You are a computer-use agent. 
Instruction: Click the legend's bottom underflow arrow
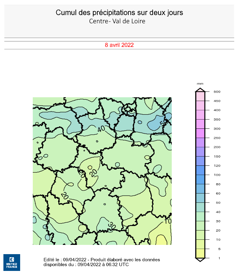[x=200, y=260]
